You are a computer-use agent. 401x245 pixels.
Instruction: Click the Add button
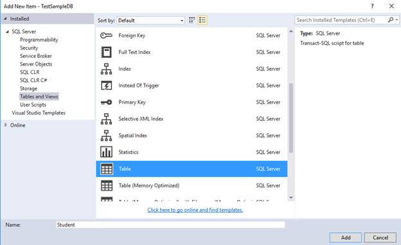tap(346, 237)
